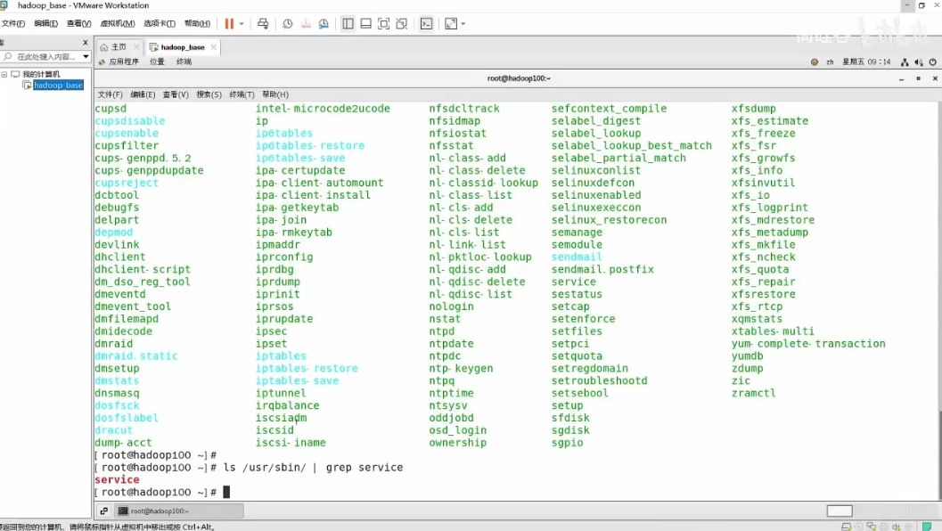Toggle the library sidebar view icon
942x531 pixels.
(x=348, y=23)
